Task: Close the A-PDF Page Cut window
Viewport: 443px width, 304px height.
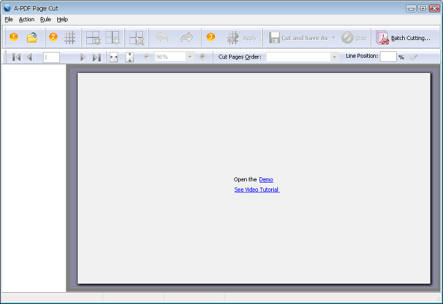Action: 434,9
